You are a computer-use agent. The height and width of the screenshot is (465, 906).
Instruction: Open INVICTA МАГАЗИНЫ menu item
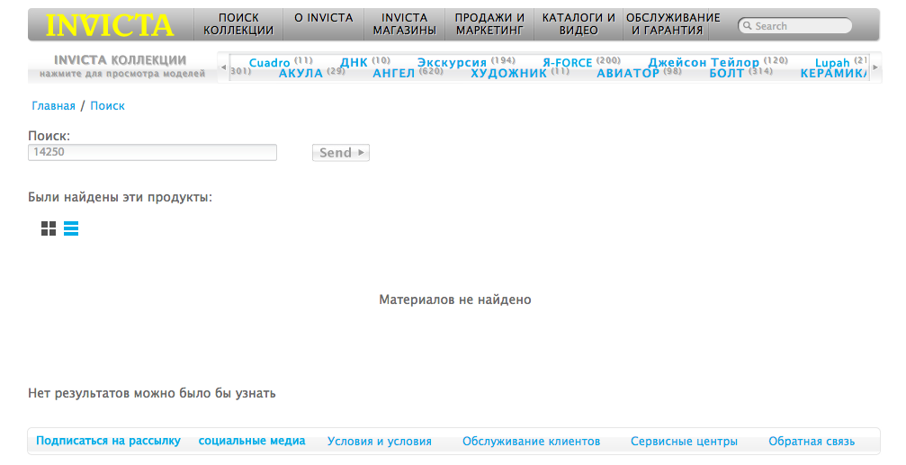tap(405, 24)
